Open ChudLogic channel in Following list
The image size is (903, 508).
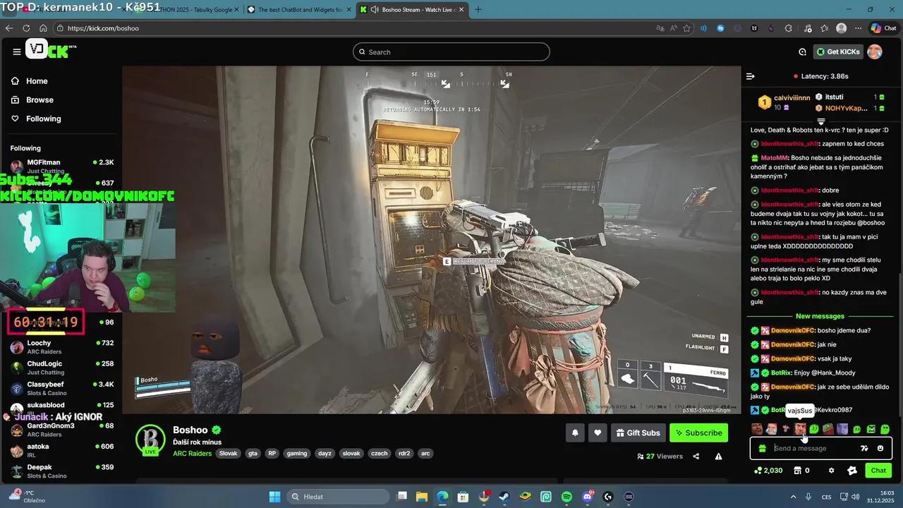coord(62,368)
